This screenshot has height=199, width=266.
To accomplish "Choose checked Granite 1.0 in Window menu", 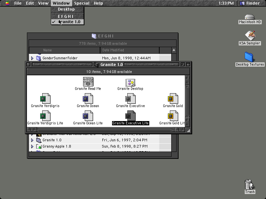I will coord(67,22).
